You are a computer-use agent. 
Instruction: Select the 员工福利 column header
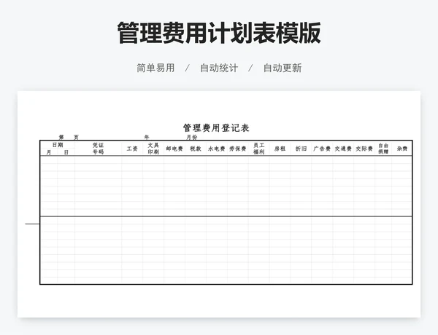[259, 149]
